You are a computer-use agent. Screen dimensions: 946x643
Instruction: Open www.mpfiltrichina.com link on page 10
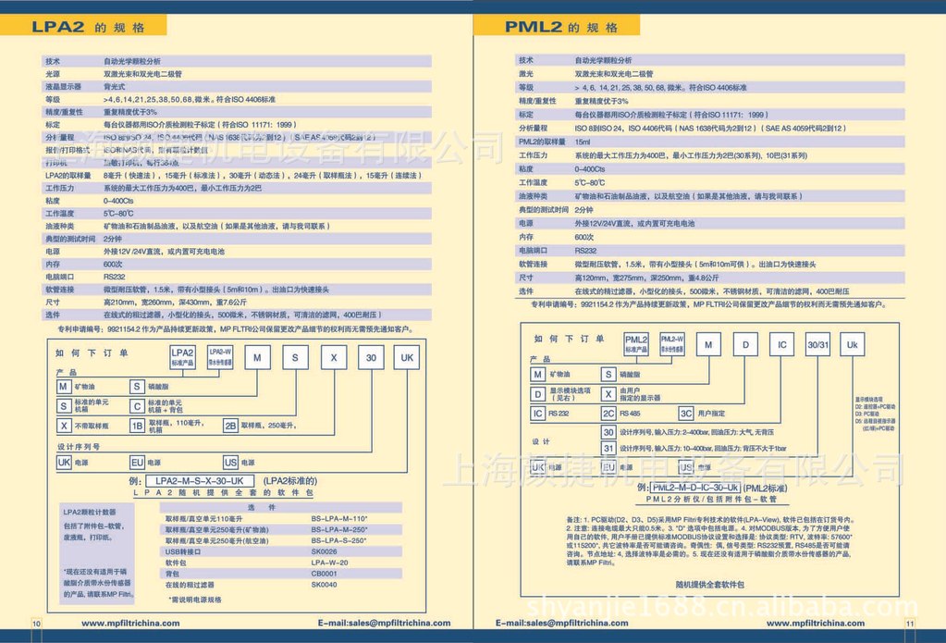coord(130,623)
